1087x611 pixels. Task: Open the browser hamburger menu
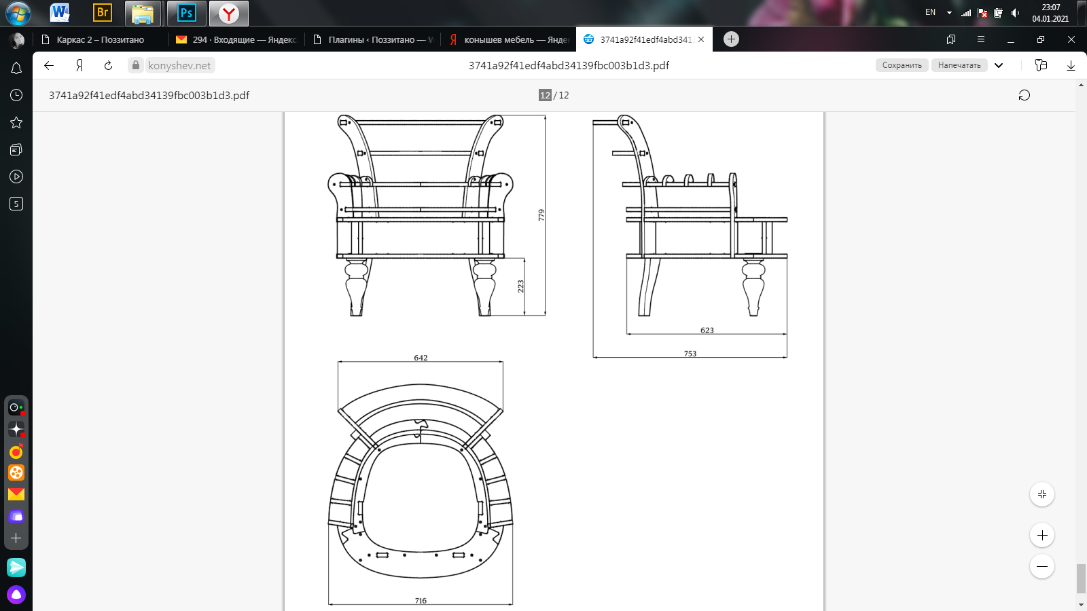click(x=980, y=39)
